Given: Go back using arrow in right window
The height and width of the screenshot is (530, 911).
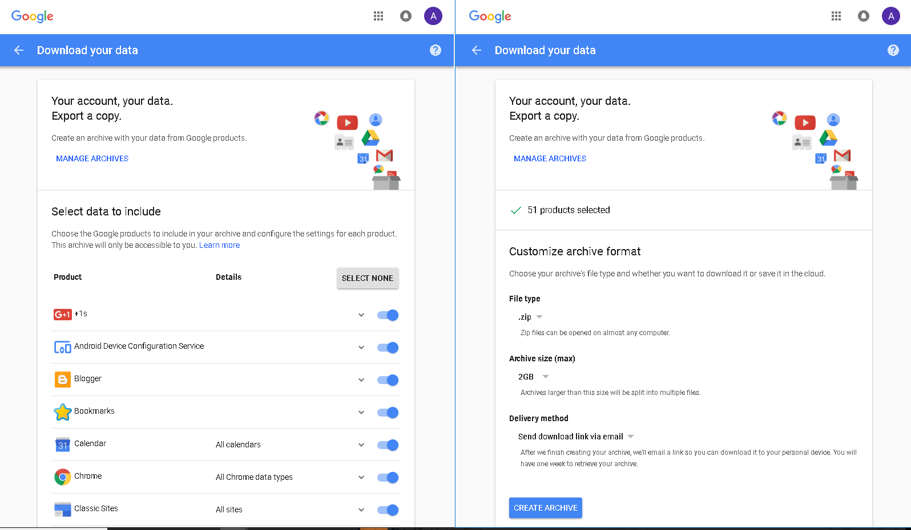Looking at the screenshot, I should click(477, 50).
